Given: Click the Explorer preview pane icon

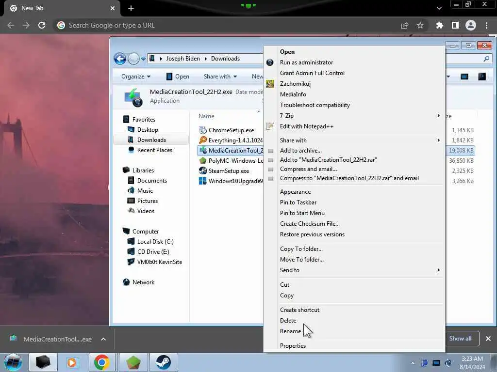Looking at the screenshot, I should point(464,77).
